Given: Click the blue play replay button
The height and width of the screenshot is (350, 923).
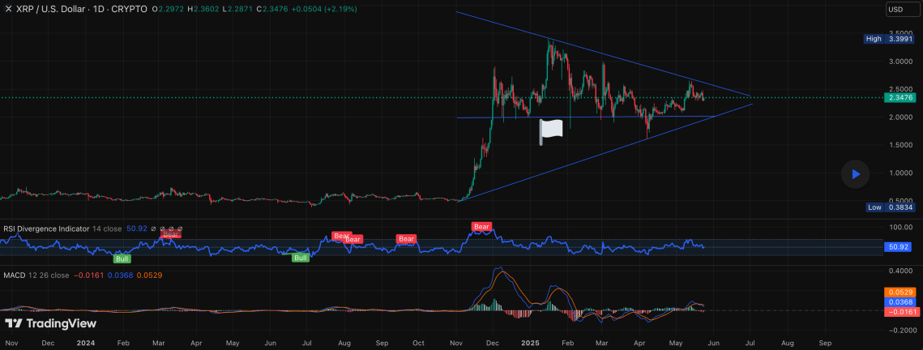Looking at the screenshot, I should click(855, 174).
